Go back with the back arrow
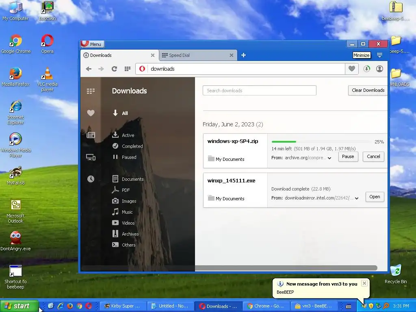Viewport: 416px width, 312px height. [89, 69]
